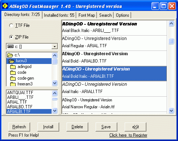178x141 pixels.
Task: Click the folder tree scrollbar thumb
Action: click(x=55, y=61)
